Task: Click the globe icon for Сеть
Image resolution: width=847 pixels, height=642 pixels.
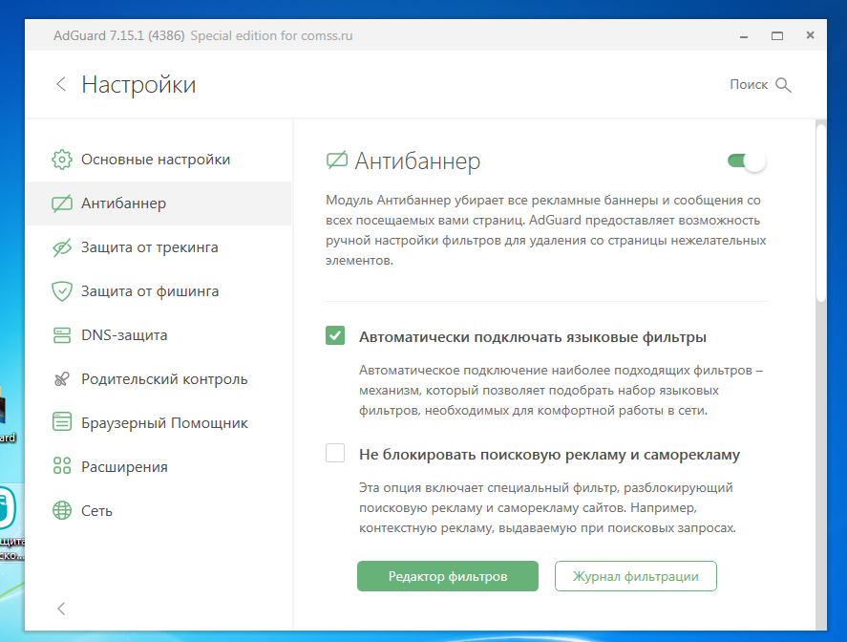Action: tap(62, 510)
